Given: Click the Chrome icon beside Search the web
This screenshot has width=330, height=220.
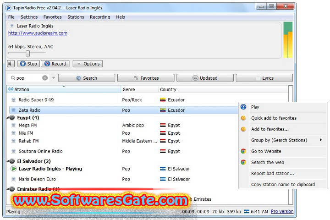Looking at the screenshot, I should click(x=243, y=162).
